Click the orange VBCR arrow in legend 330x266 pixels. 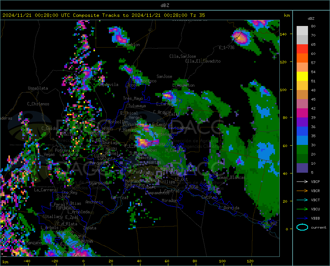click(x=302, y=191)
